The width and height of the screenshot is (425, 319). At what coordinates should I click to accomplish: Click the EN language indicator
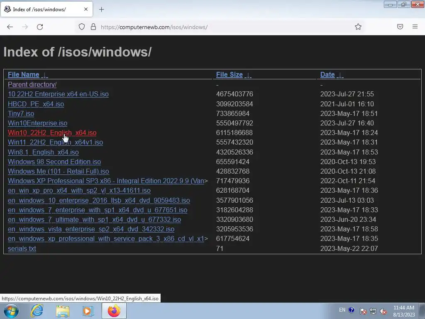[342, 310]
